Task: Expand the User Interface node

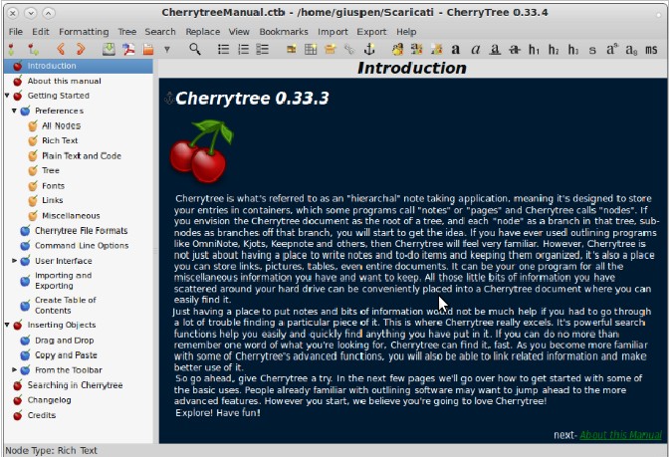Action: (14, 261)
